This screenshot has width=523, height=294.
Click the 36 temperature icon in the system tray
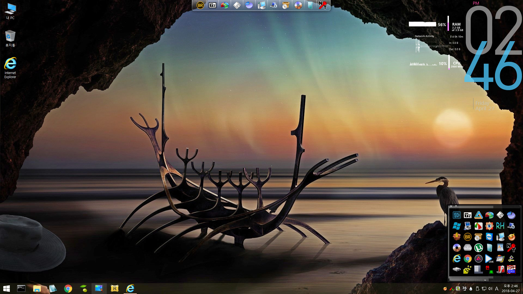(x=464, y=288)
